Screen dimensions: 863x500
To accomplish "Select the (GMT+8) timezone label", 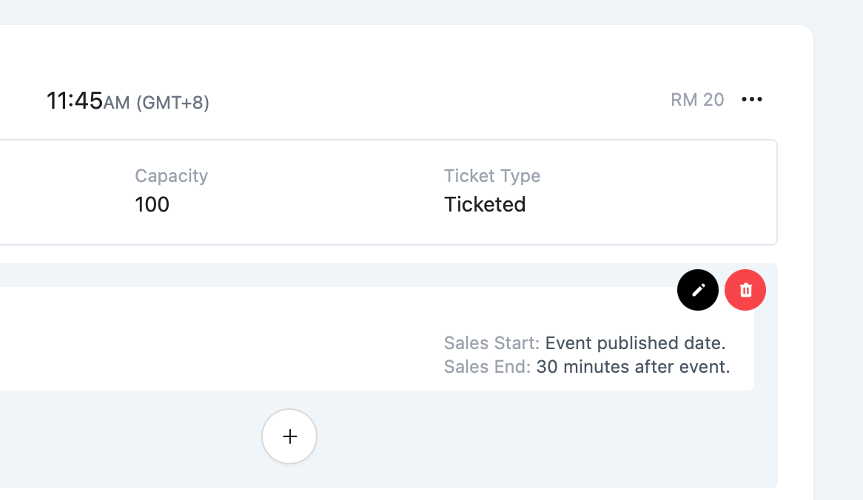I will tap(172, 103).
